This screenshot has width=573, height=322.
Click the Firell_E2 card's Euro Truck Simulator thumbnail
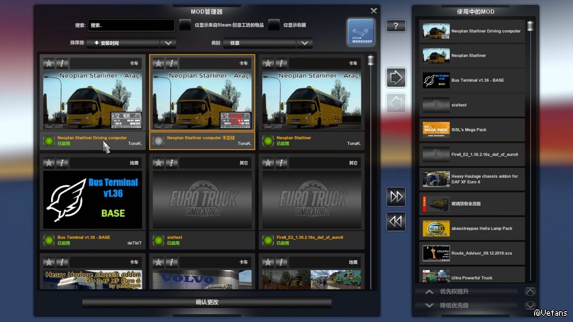click(x=312, y=200)
